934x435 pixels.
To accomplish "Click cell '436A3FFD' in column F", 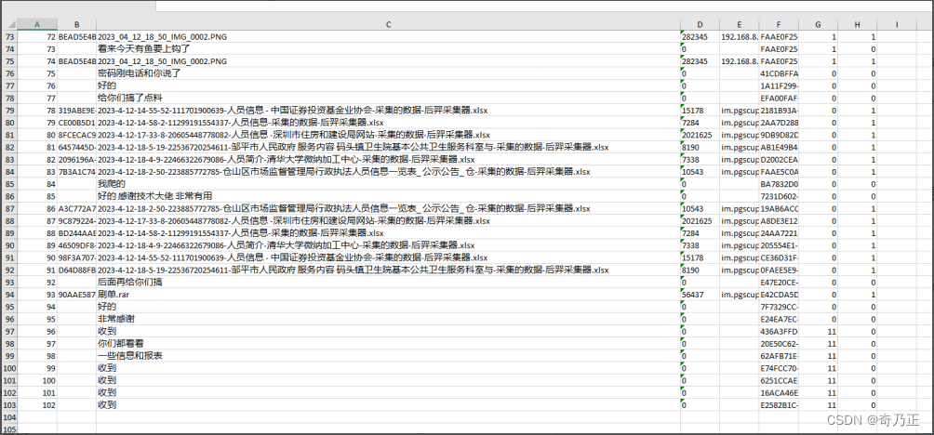I will coord(780,332).
